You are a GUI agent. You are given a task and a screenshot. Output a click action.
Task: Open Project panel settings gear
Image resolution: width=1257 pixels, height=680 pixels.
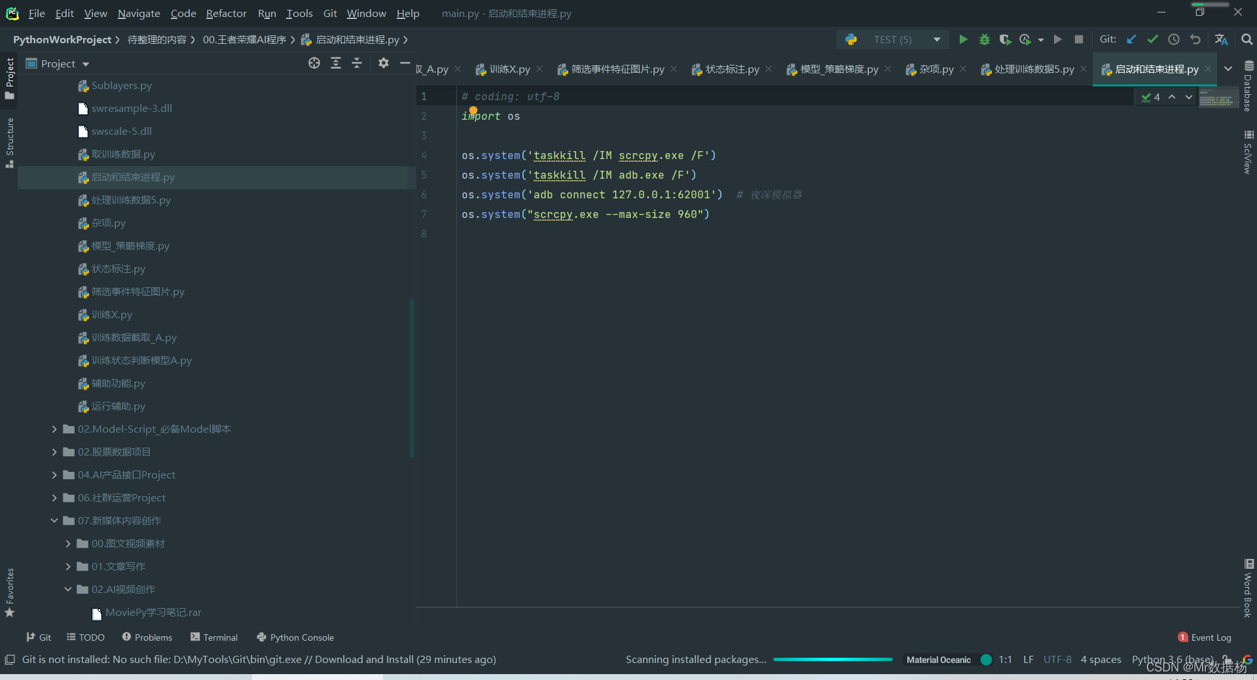tap(384, 63)
